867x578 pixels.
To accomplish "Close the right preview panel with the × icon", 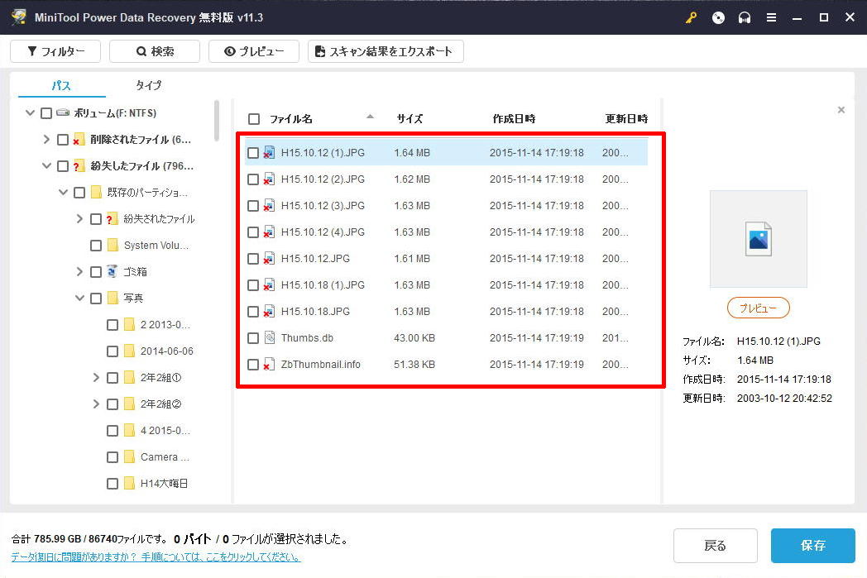I will pyautogui.click(x=841, y=109).
